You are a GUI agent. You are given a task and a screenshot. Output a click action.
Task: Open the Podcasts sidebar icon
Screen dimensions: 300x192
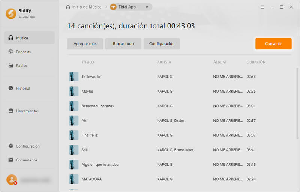pos(11,52)
